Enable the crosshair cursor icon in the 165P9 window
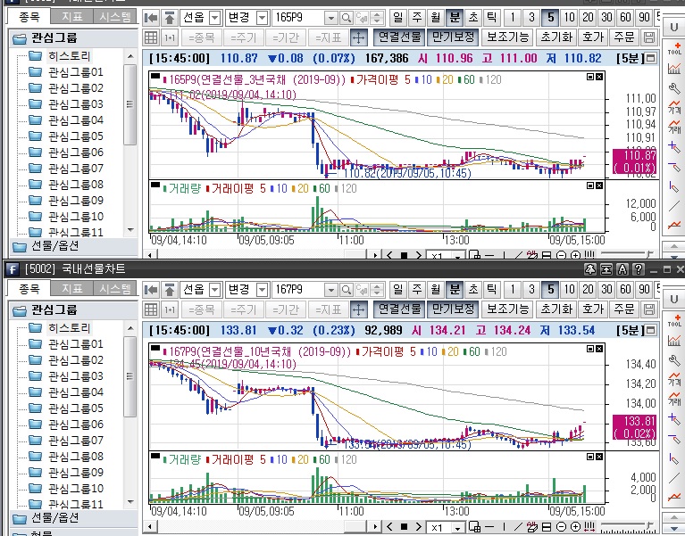Image resolution: width=685 pixels, height=536 pixels. click(x=359, y=37)
